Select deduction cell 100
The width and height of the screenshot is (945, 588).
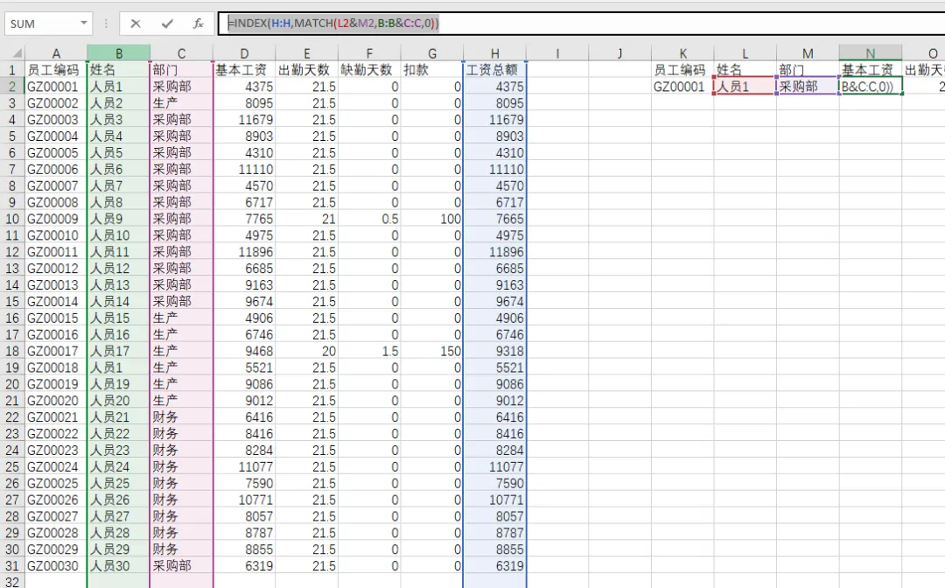coord(432,219)
